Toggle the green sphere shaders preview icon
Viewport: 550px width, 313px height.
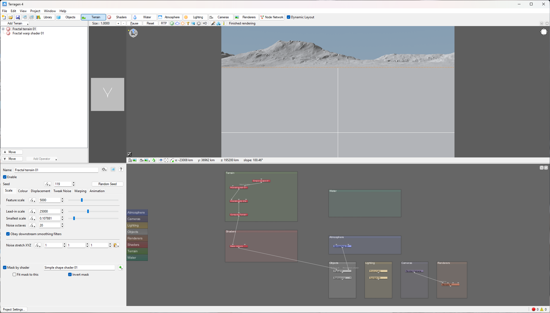[x=172, y=23]
